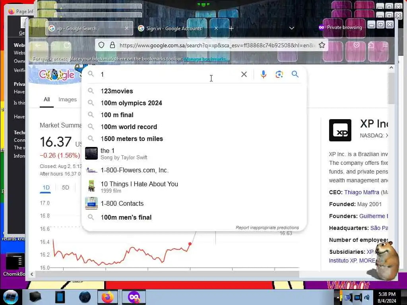The image size is (407, 305).
Task: Go back with the browser back arrow
Action: [38, 45]
